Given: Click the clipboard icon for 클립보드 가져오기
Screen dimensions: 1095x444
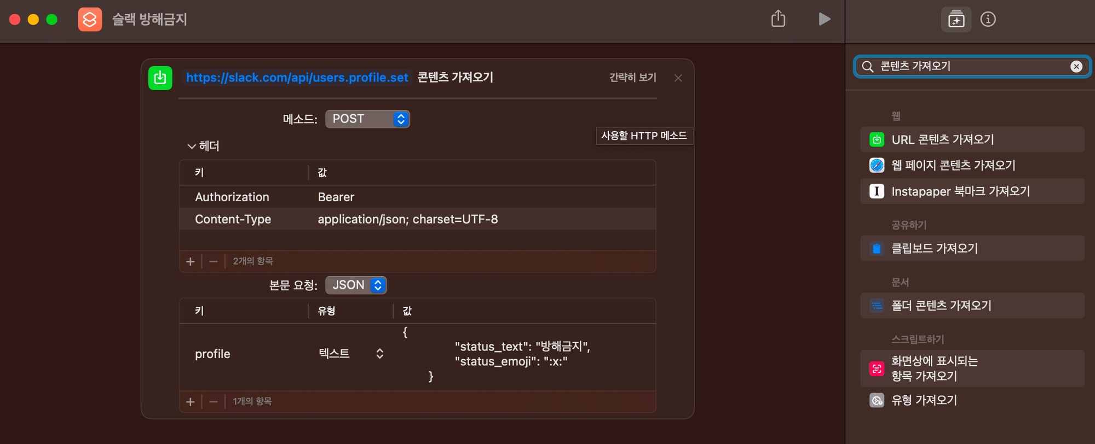Looking at the screenshot, I should [x=877, y=249].
